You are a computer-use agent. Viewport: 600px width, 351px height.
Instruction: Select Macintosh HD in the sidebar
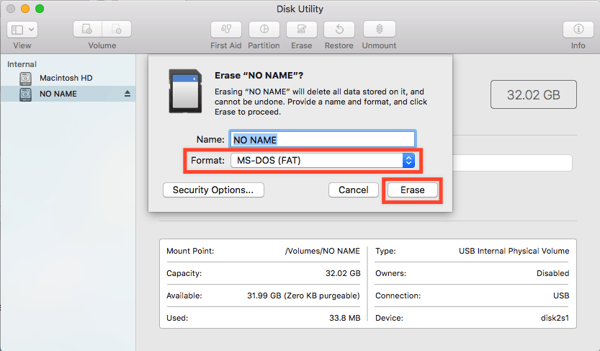66,78
